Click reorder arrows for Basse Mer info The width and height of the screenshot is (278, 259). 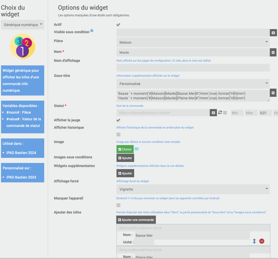[254, 241]
